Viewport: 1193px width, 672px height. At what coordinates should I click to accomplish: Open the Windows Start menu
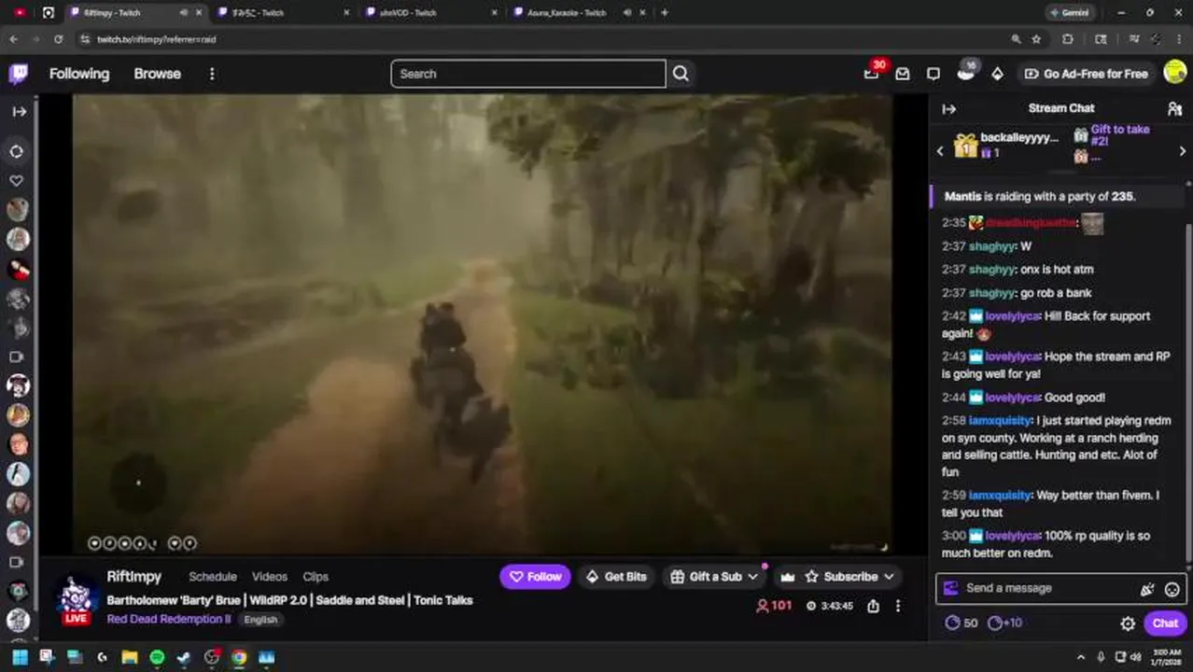20,657
